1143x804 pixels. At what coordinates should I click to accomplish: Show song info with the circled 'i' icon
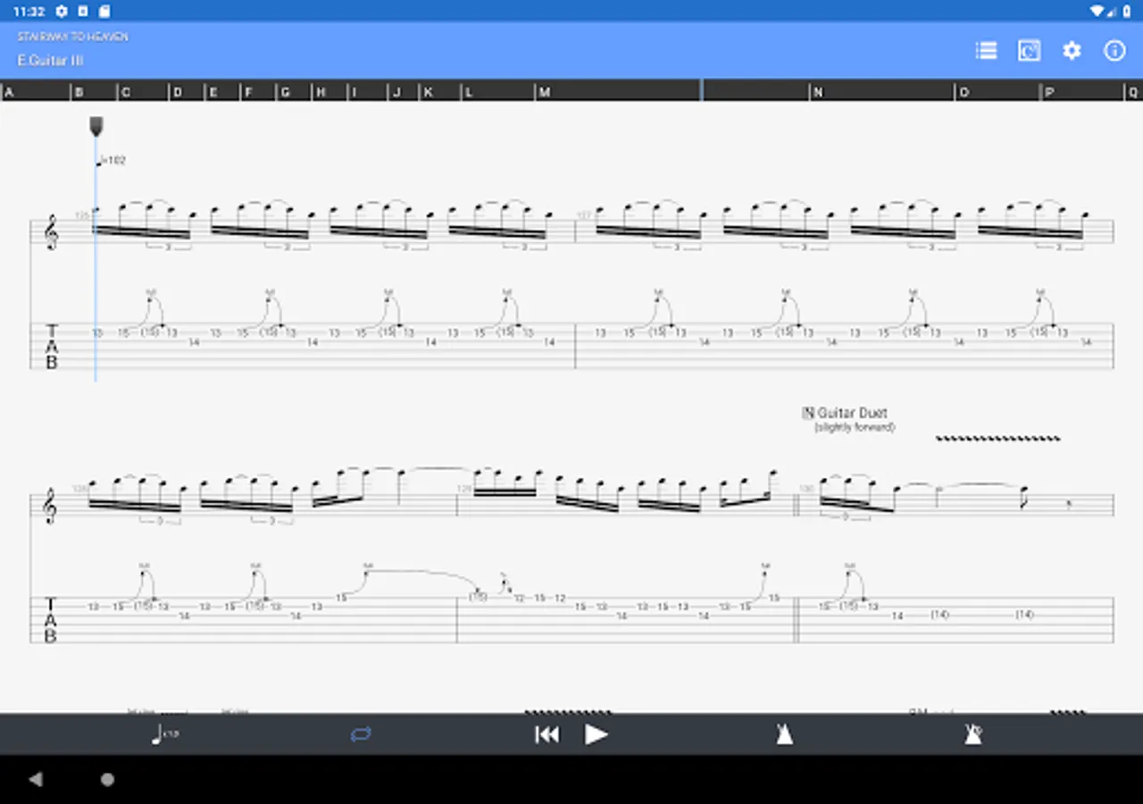tap(1114, 51)
